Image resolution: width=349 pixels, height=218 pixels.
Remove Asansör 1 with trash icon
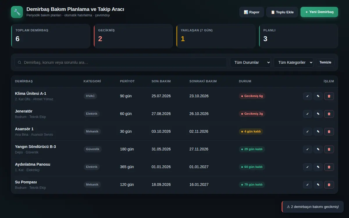click(329, 132)
